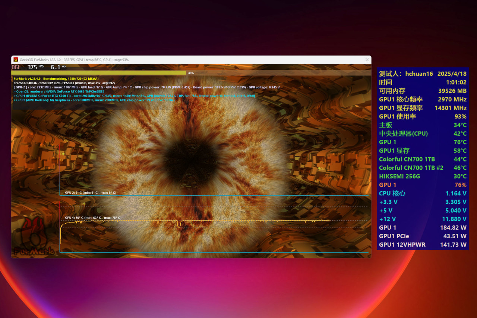The height and width of the screenshot is (318, 477).
Task: Click the "+5 V" voltage row
Action: (423, 211)
